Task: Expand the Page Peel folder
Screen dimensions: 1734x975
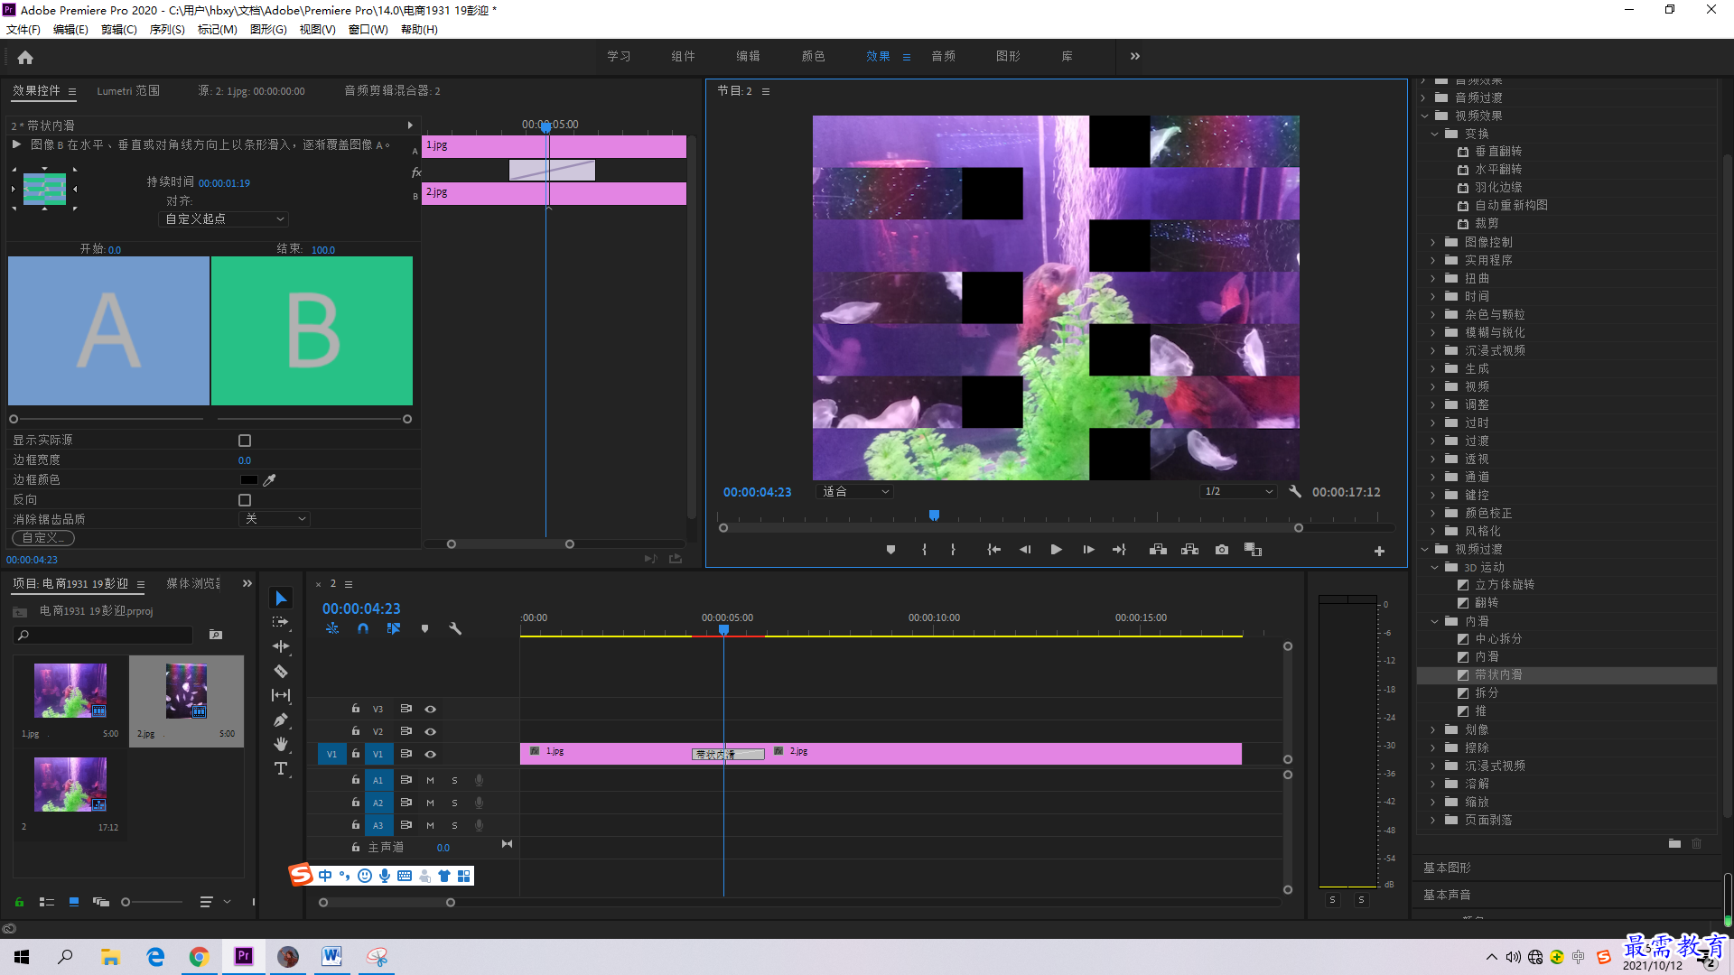Action: click(x=1433, y=820)
